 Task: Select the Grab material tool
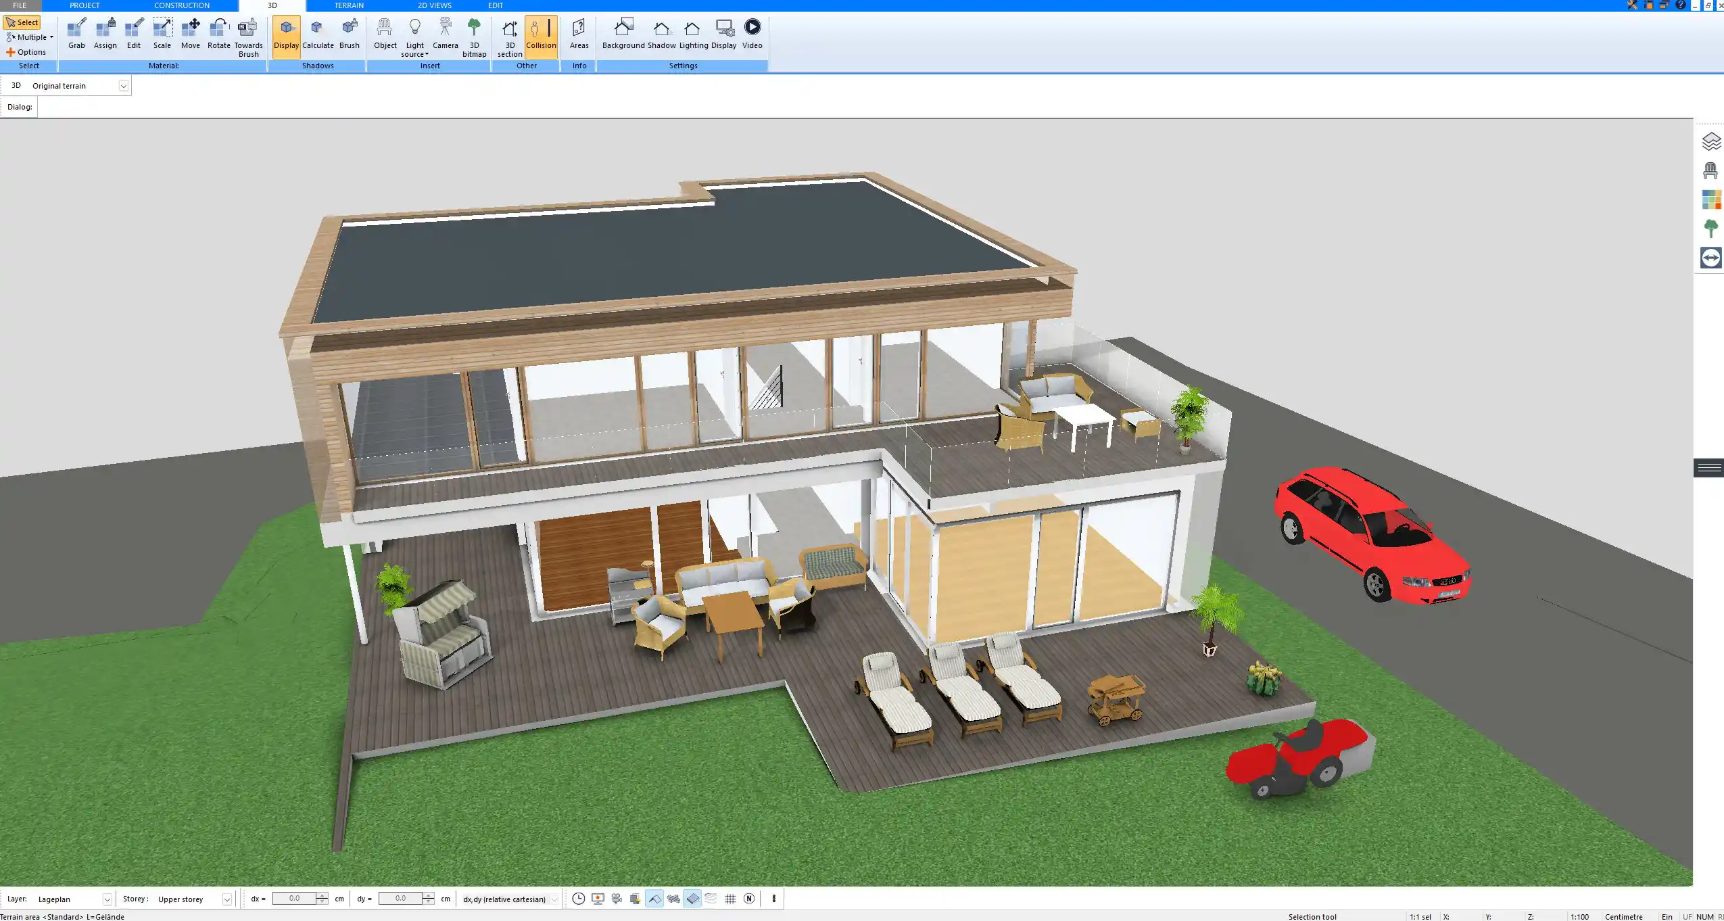[x=76, y=34]
